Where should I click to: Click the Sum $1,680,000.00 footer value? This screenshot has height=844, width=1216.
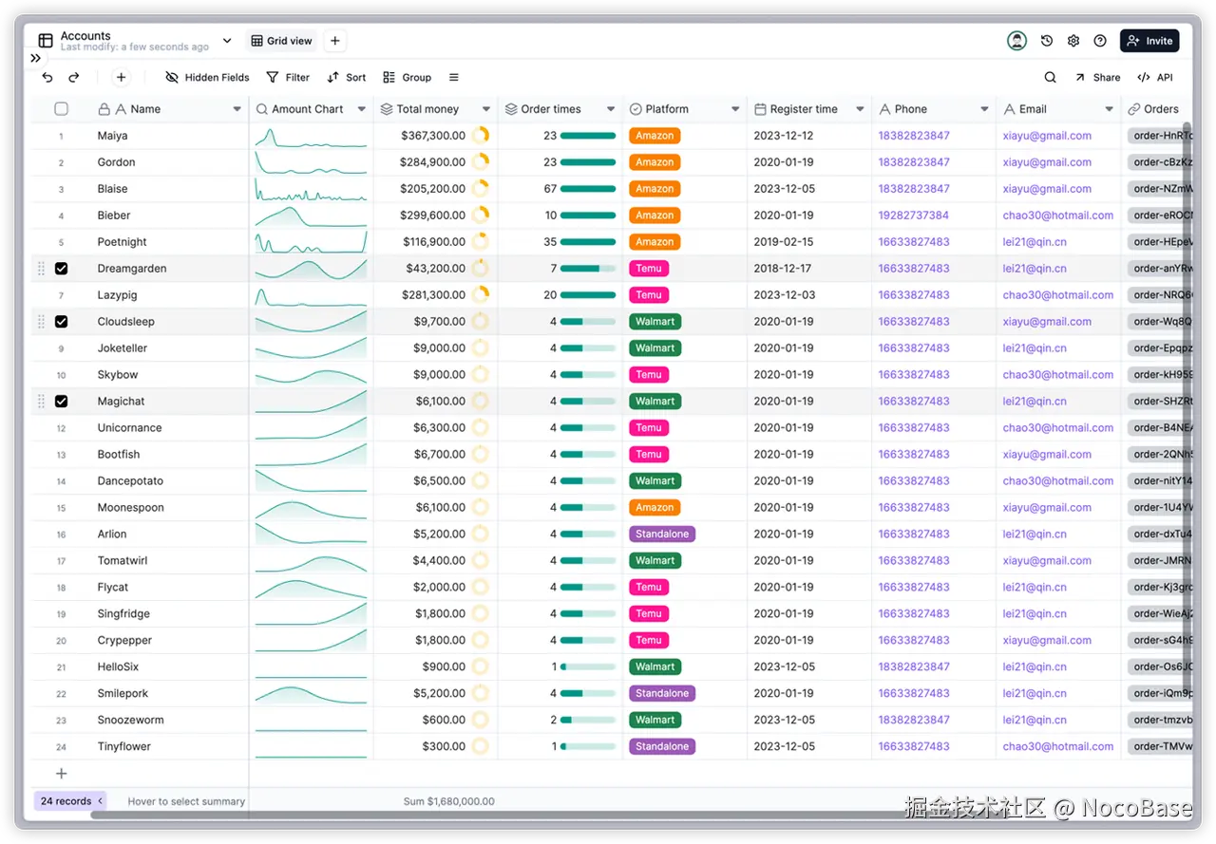coord(448,801)
